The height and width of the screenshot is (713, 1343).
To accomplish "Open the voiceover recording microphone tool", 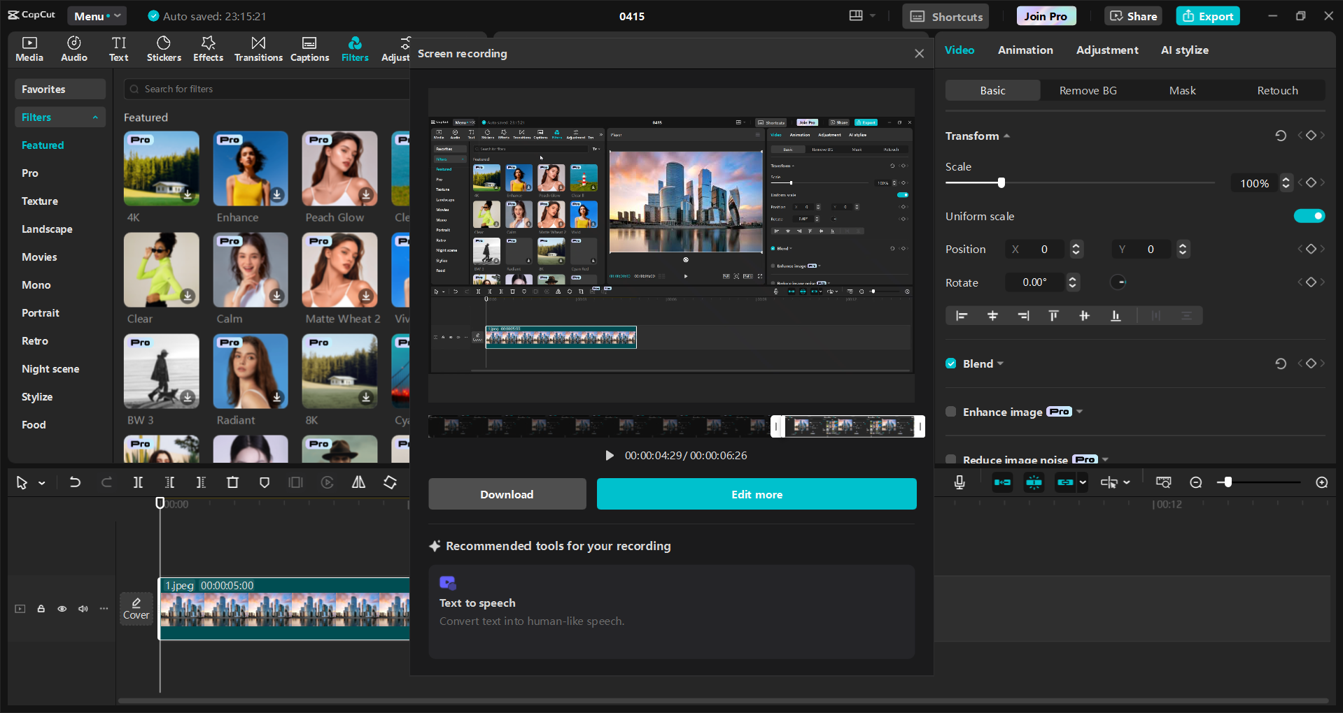I will click(x=959, y=482).
